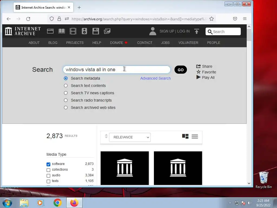Click LOG IN link
The height and width of the screenshot is (208, 277).
coord(183,31)
